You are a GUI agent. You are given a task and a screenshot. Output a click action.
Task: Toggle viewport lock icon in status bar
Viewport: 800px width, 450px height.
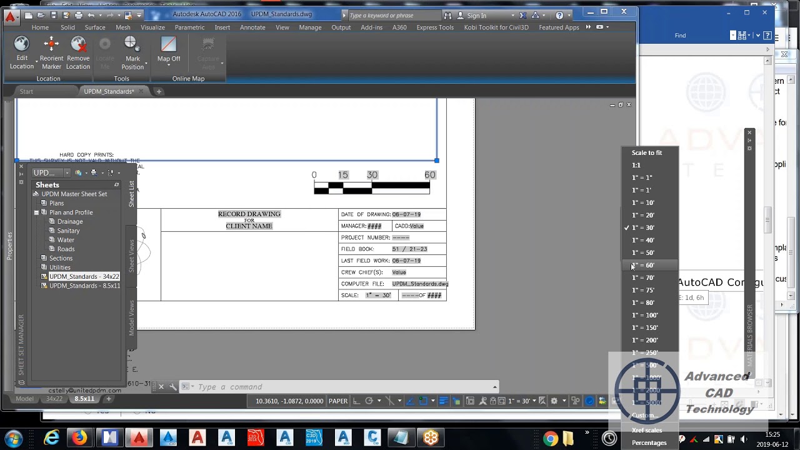[x=492, y=401]
